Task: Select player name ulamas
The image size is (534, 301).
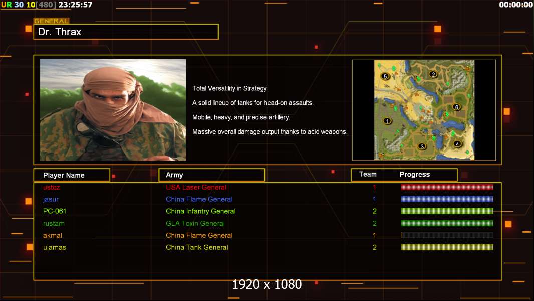Action: tap(55, 247)
